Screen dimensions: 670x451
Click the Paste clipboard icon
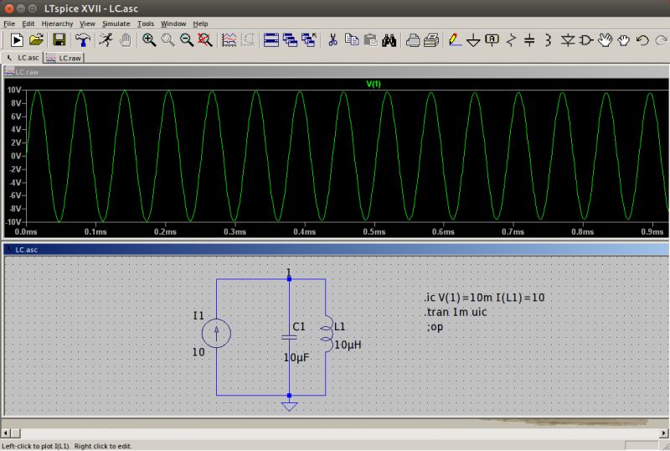[370, 40]
